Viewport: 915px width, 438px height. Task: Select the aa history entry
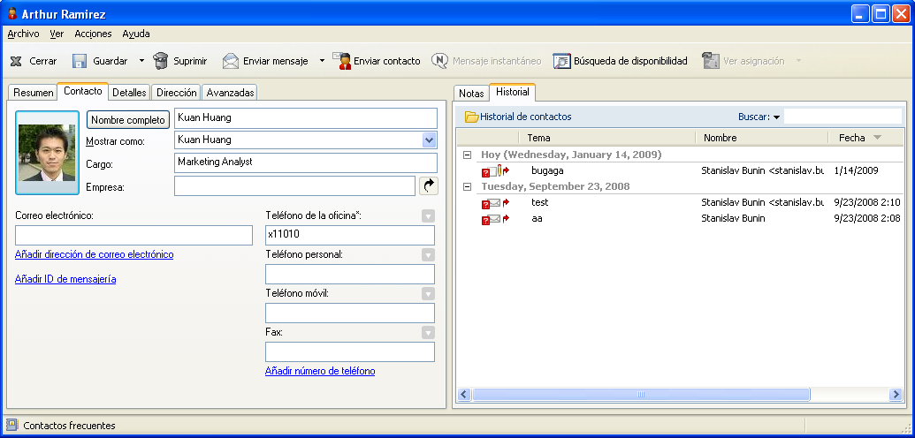pos(680,219)
